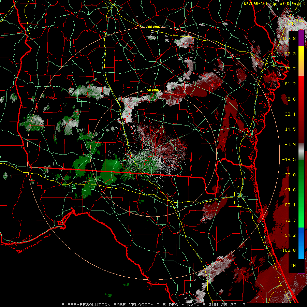The width and height of the screenshot is (307, 307).
Task: Click the 50 NMI range ring label
Action: (153, 90)
